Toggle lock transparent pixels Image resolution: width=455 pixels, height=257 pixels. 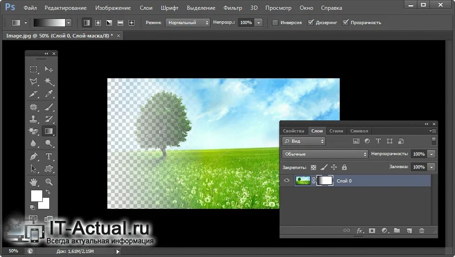[313, 167]
